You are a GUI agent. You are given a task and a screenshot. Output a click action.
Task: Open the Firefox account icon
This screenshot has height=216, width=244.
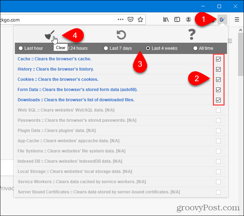pyautogui.click(x=188, y=19)
